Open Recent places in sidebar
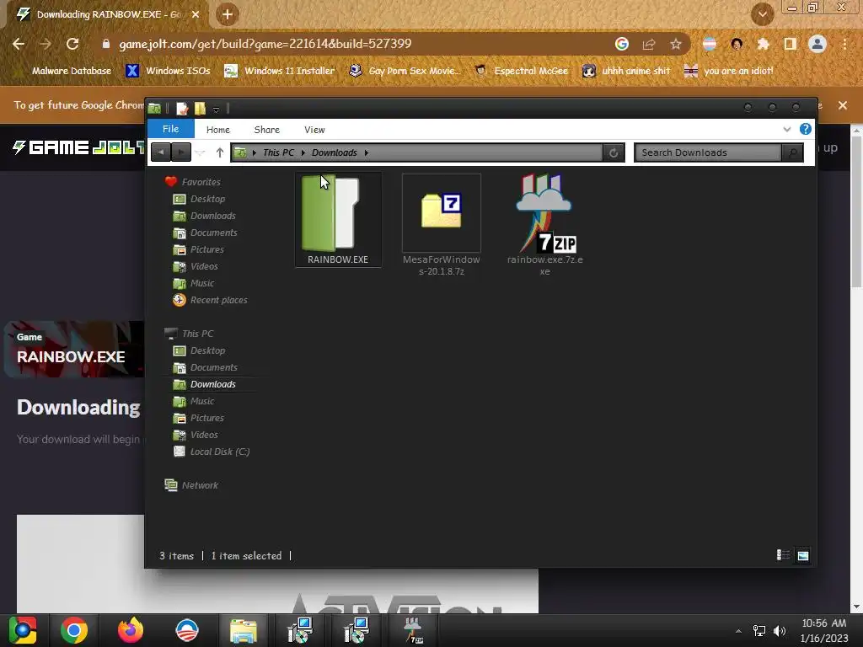 click(210, 300)
